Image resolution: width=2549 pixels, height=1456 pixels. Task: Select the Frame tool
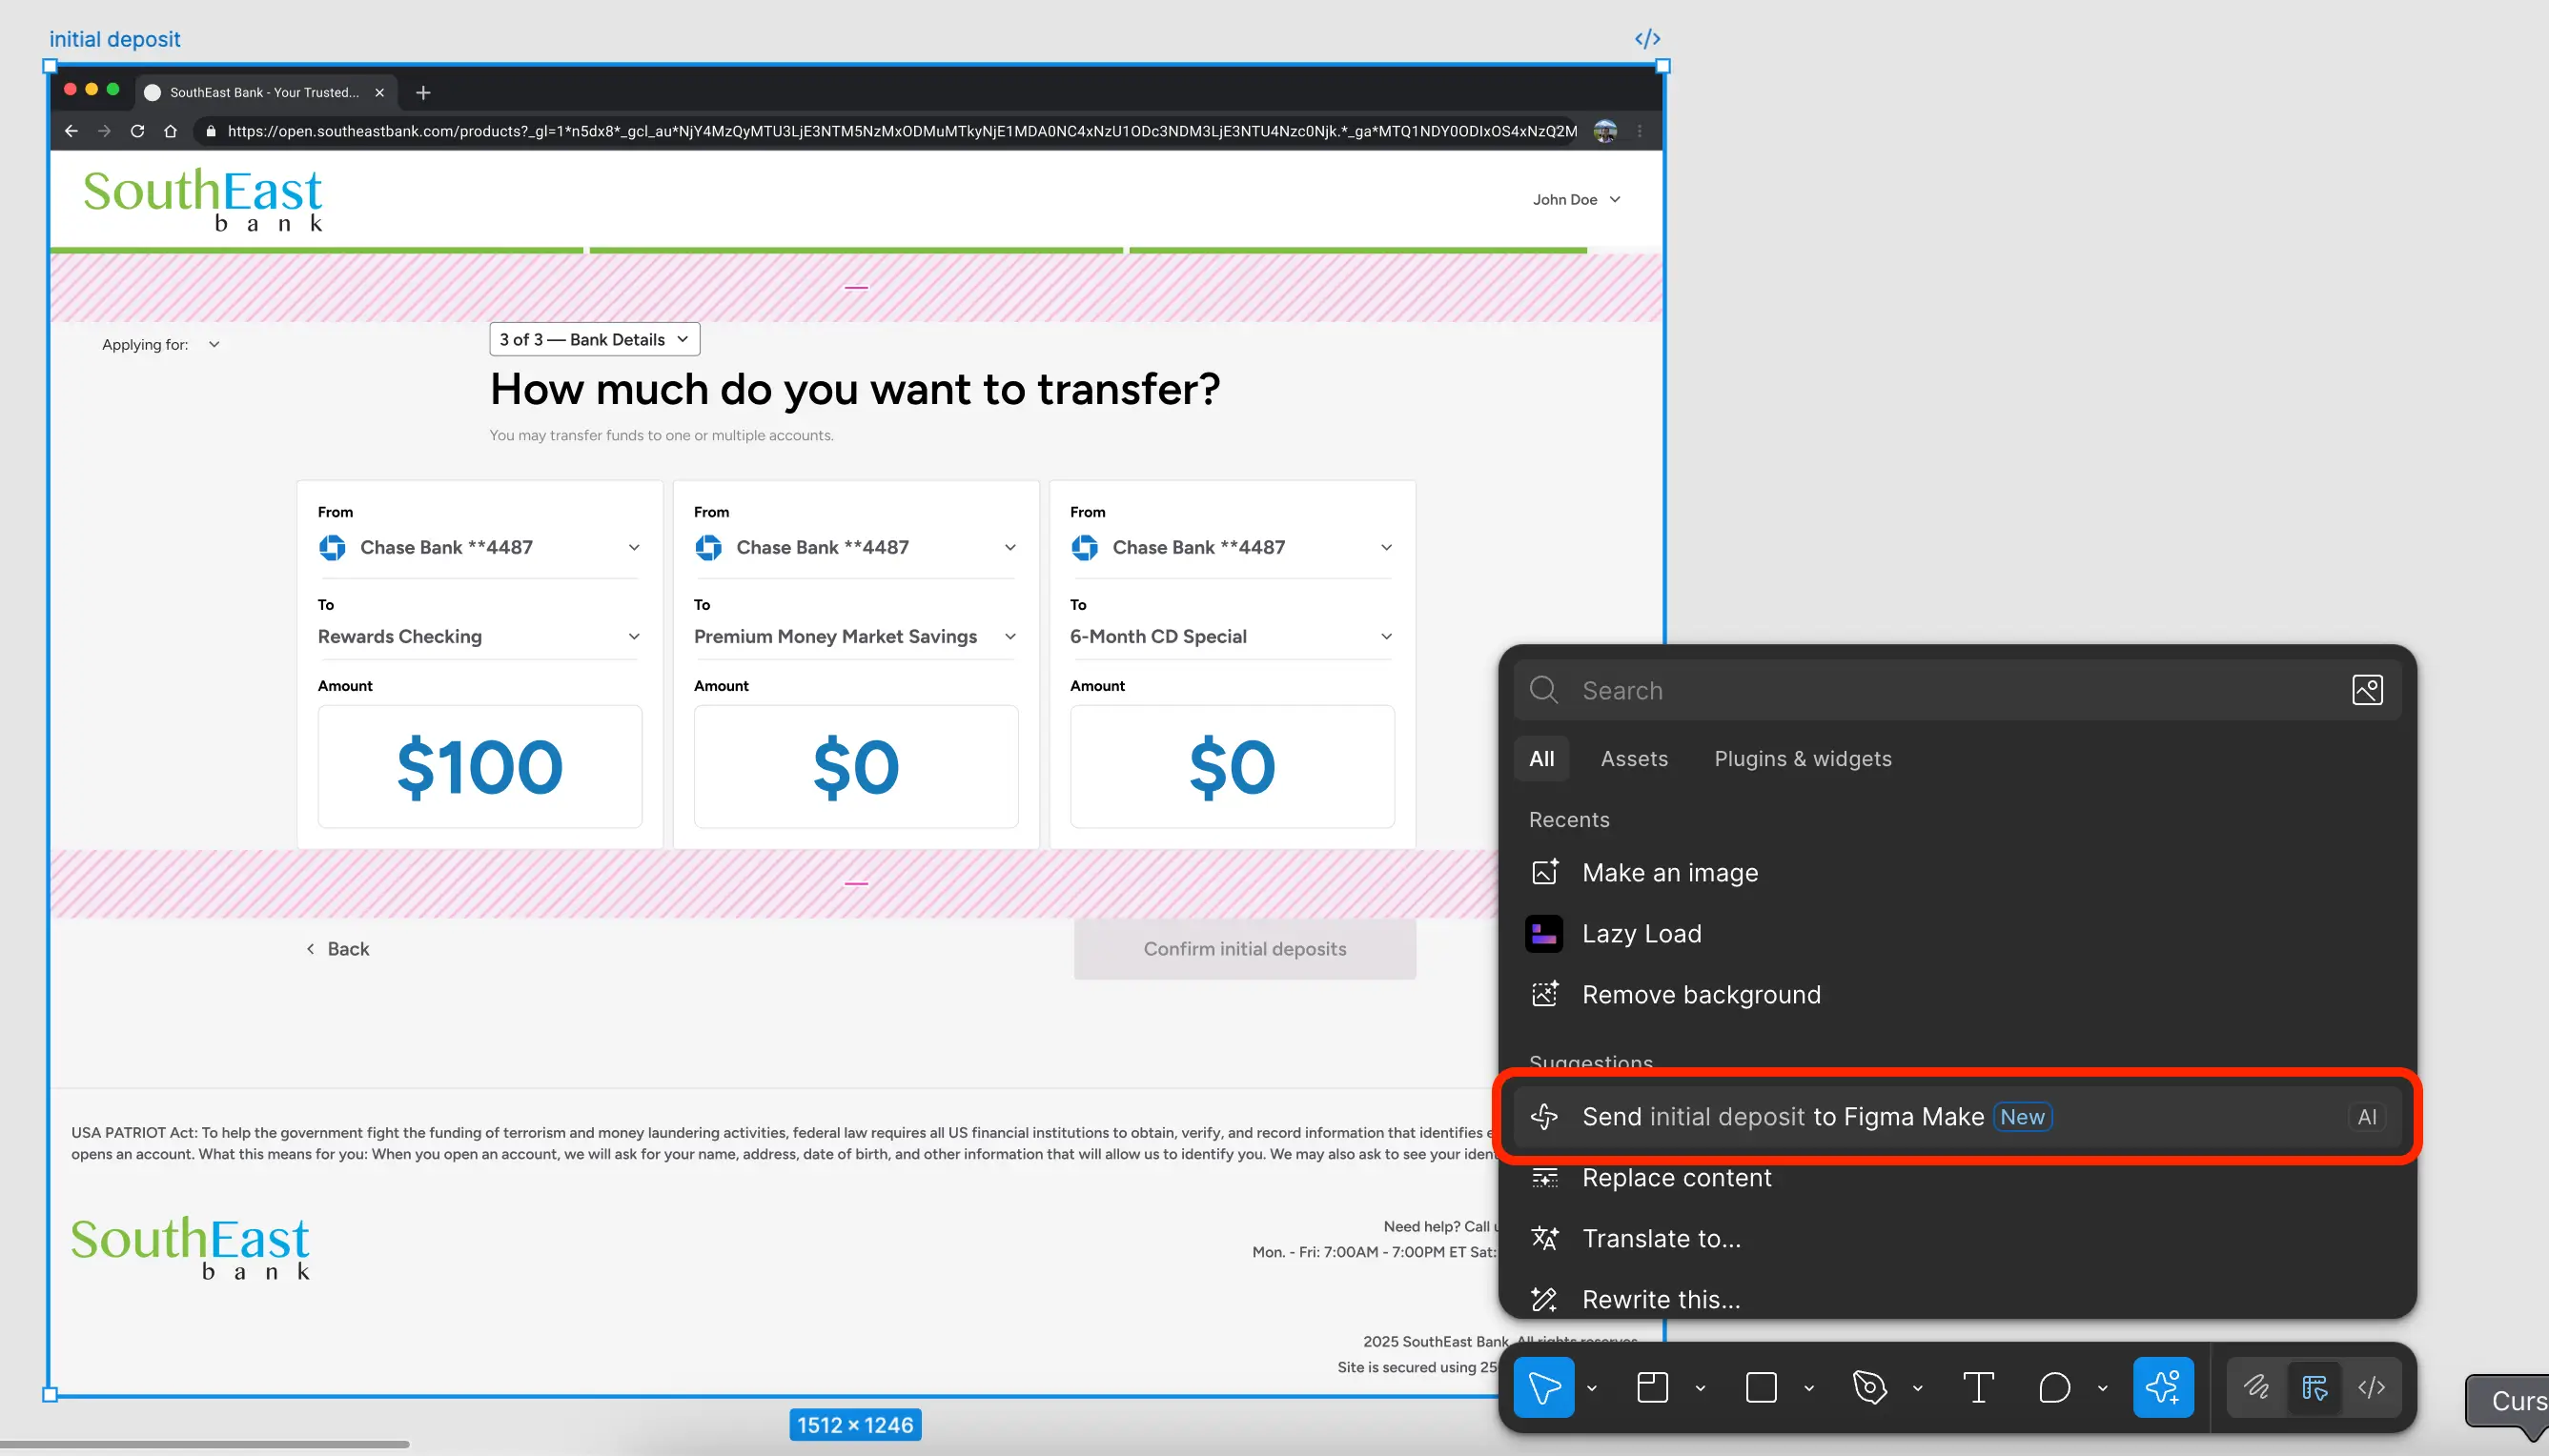(x=1652, y=1387)
